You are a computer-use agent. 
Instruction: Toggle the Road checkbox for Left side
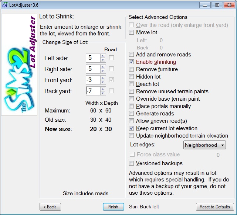click(111, 58)
